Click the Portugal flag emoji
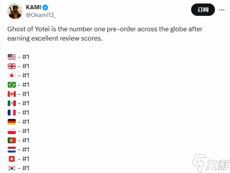Image resolution: width=230 pixels, height=173 pixels. pos(12,140)
